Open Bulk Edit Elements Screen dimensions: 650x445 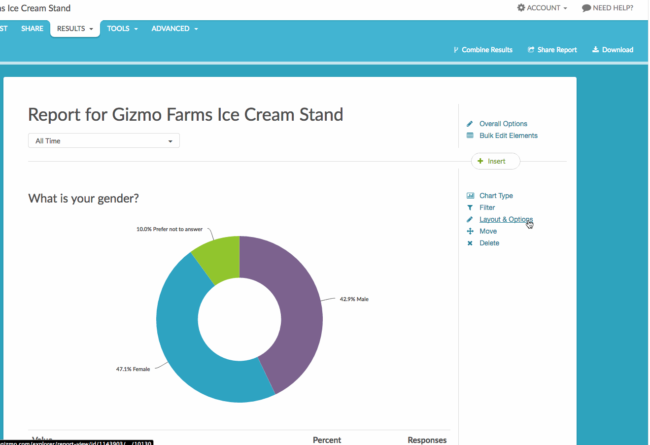tap(509, 136)
